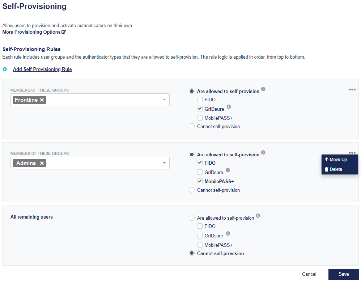Open the More Provisioning Options link

coord(34,32)
